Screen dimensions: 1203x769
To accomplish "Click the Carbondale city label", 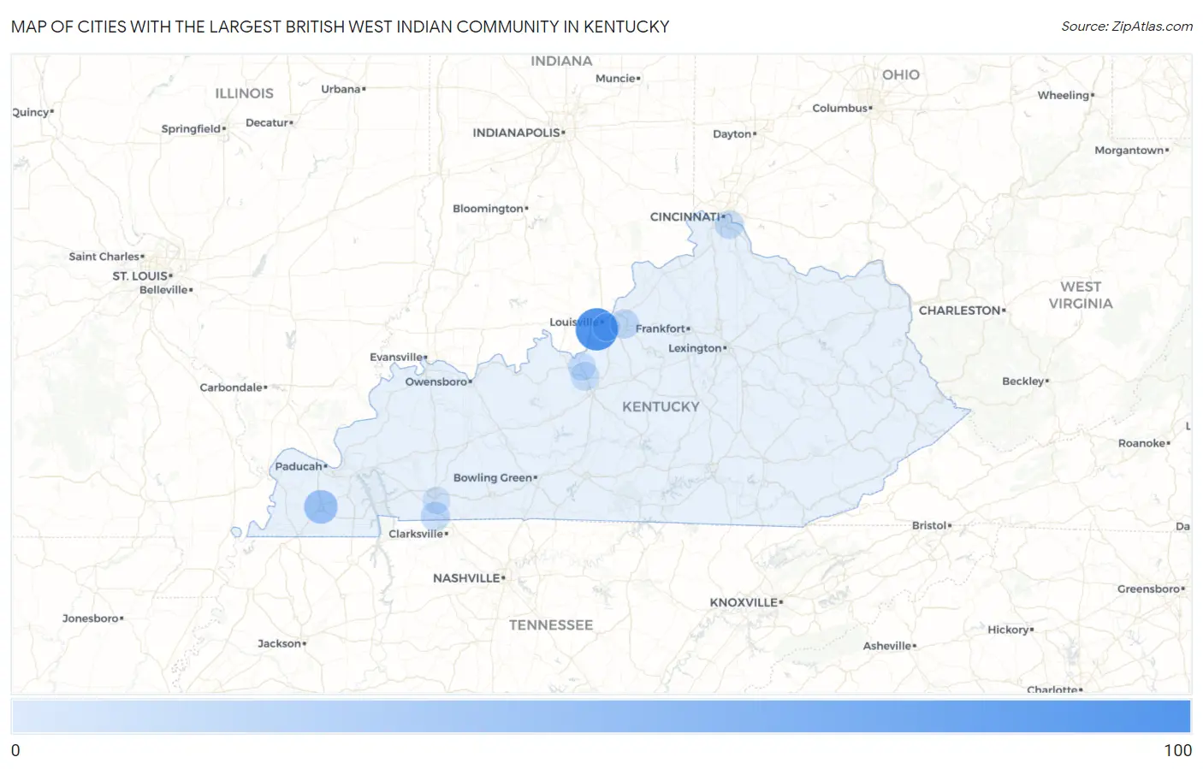I will [231, 387].
